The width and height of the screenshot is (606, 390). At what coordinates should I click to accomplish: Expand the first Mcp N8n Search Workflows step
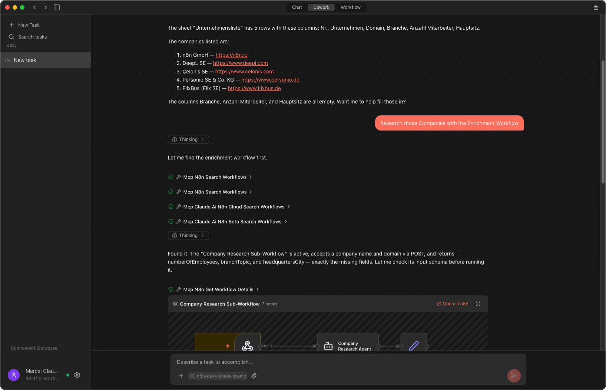[x=211, y=177]
